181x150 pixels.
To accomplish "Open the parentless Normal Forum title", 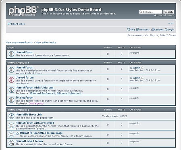I will point(24,52).
